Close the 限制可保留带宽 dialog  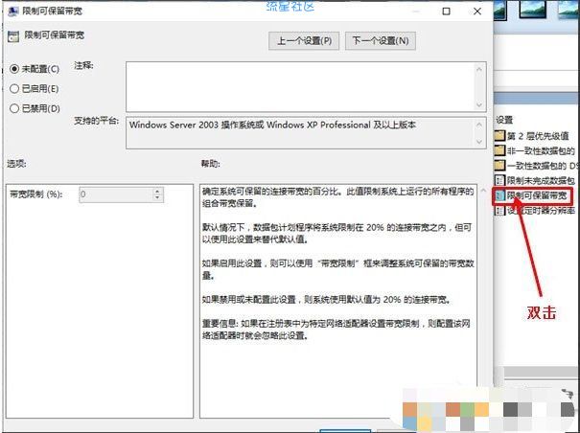point(477,11)
